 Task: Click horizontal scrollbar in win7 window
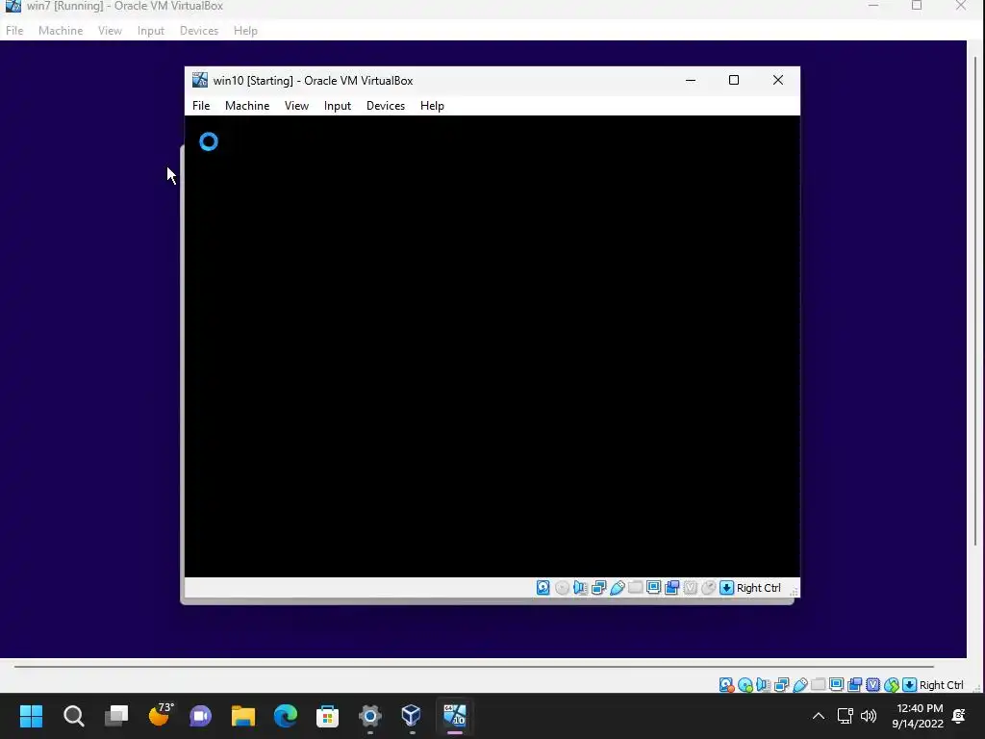coord(473,666)
